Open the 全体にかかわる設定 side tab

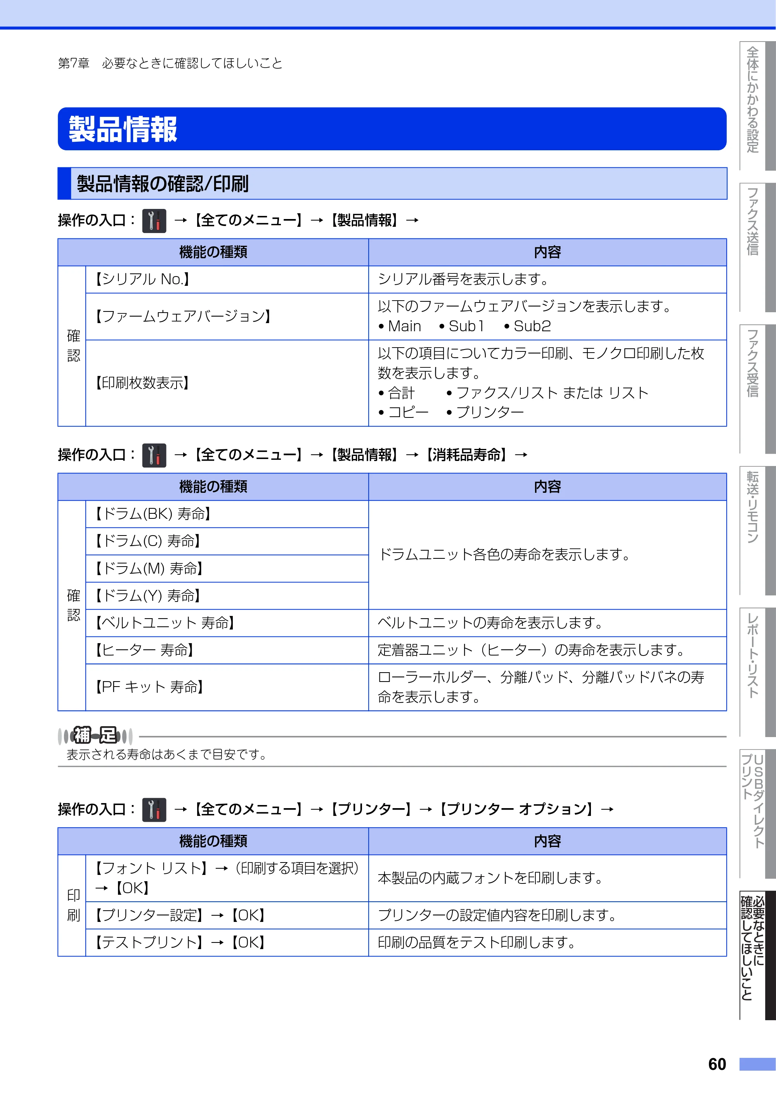point(757,106)
